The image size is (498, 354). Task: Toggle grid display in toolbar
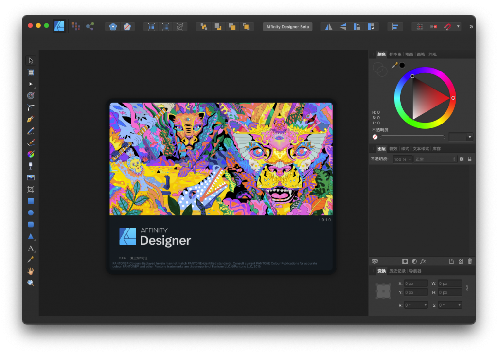coord(420,27)
